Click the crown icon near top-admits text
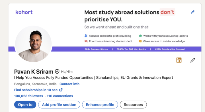The width and height of the screenshot is (205, 112). coord(140,36)
